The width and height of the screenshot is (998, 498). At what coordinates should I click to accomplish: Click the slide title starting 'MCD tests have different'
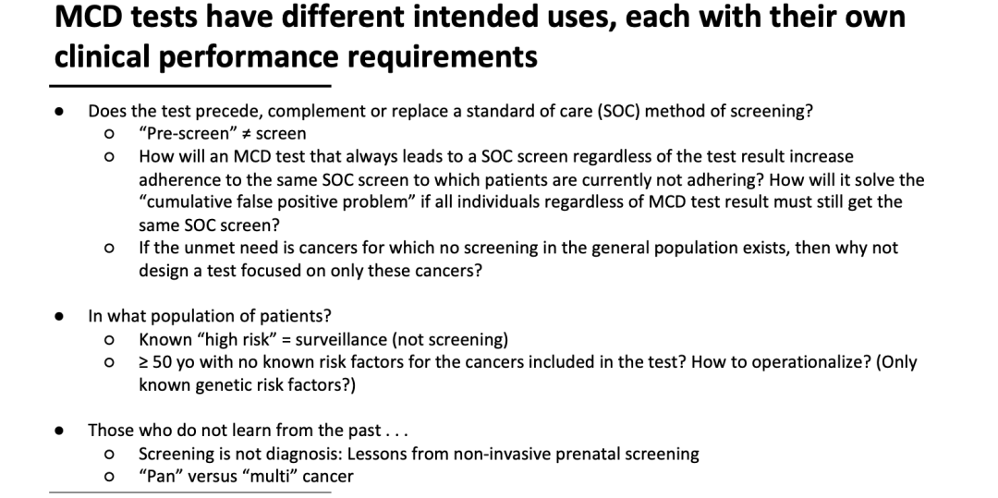480,36
